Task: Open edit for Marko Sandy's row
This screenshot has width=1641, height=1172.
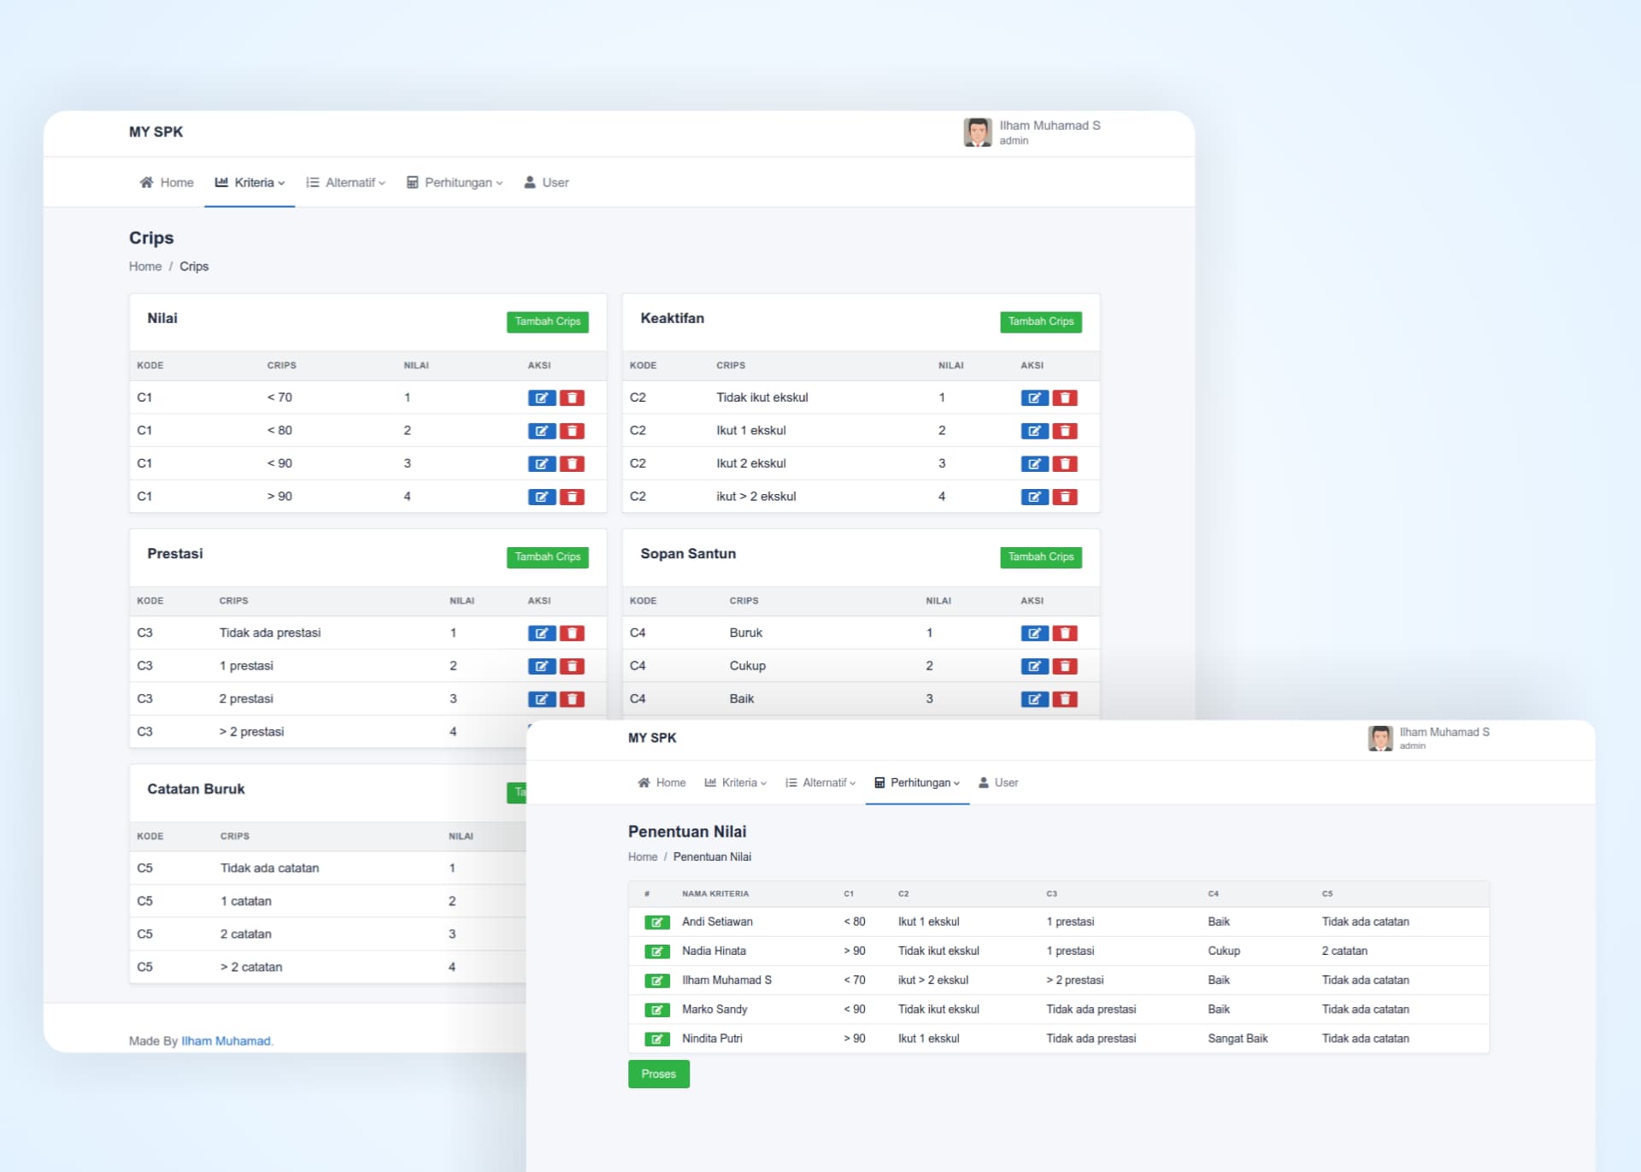Action: (x=656, y=1010)
